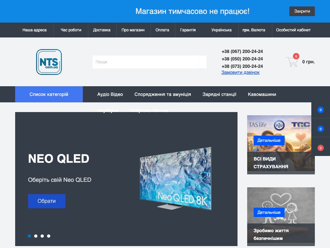Screen dimensions: 330x248
Task: Click the second blue zero badge in the side panel
Action: [x=321, y=129]
